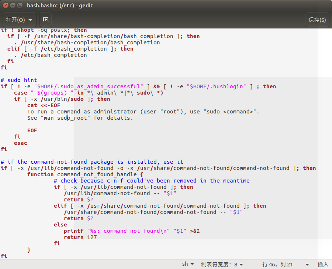Click '$HOME/.hushlogin' string in the if condition
The width and height of the screenshot is (332, 269).
[x=216, y=86]
